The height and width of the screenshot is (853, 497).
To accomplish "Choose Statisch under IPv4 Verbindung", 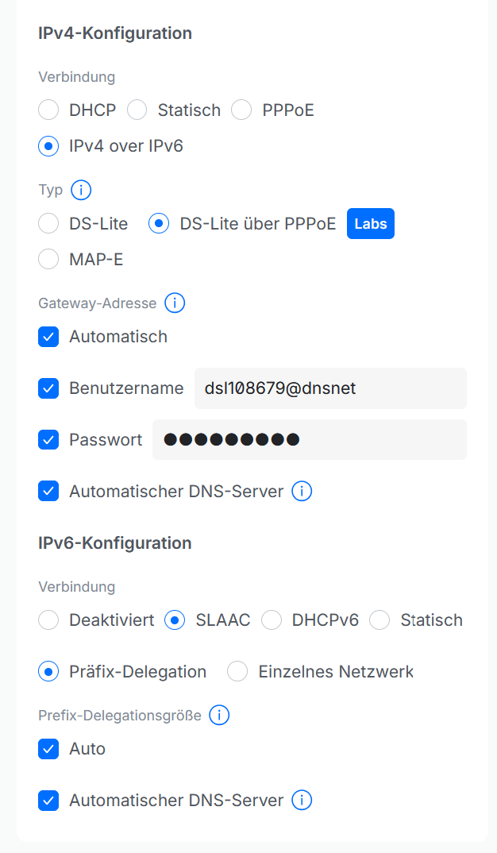I will (x=137, y=110).
